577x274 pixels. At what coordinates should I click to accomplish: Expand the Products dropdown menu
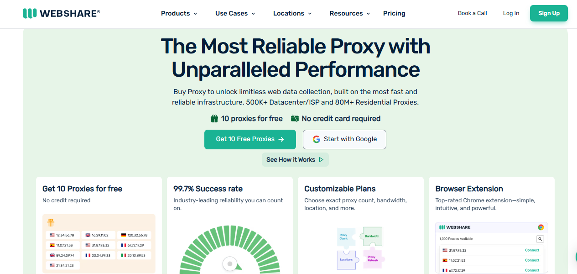coord(179,13)
